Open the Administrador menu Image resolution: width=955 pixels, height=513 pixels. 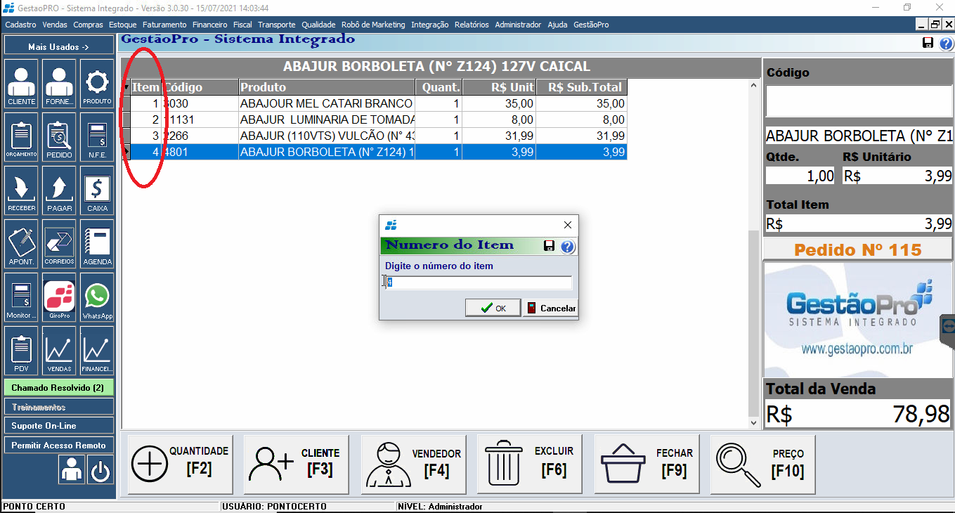pos(518,25)
